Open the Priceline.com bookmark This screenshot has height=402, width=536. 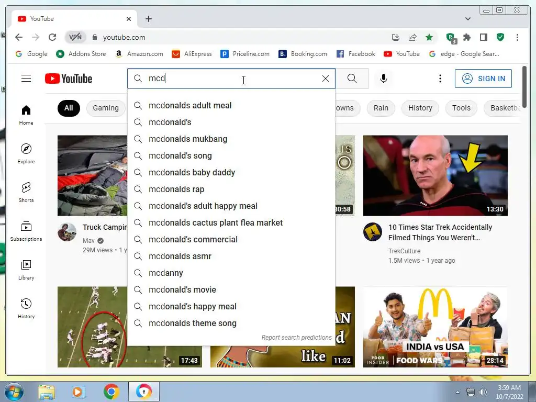[245, 54]
